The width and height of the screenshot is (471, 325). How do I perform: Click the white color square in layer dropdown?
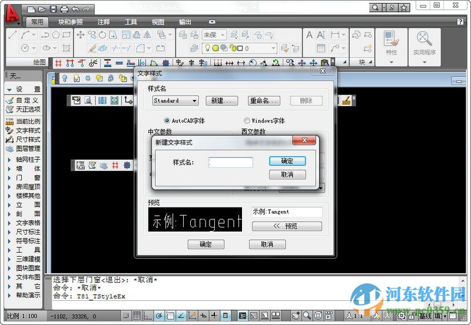tap(240, 48)
